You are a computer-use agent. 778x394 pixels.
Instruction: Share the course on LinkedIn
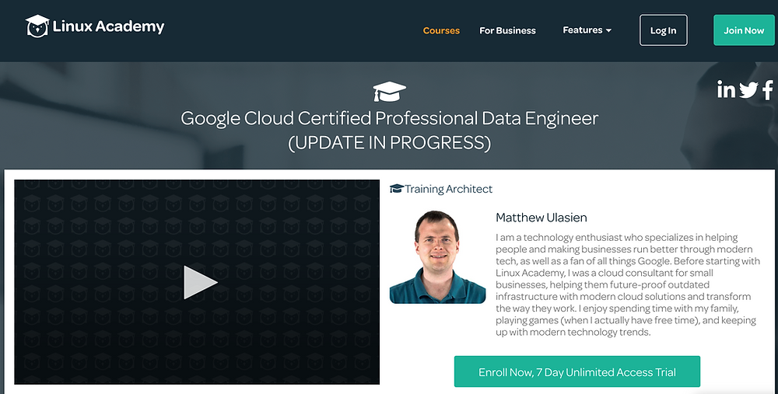726,89
